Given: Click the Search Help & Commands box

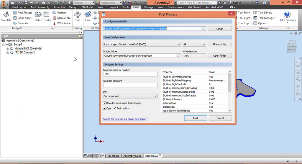Looking at the screenshot, I should (x=196, y=3).
